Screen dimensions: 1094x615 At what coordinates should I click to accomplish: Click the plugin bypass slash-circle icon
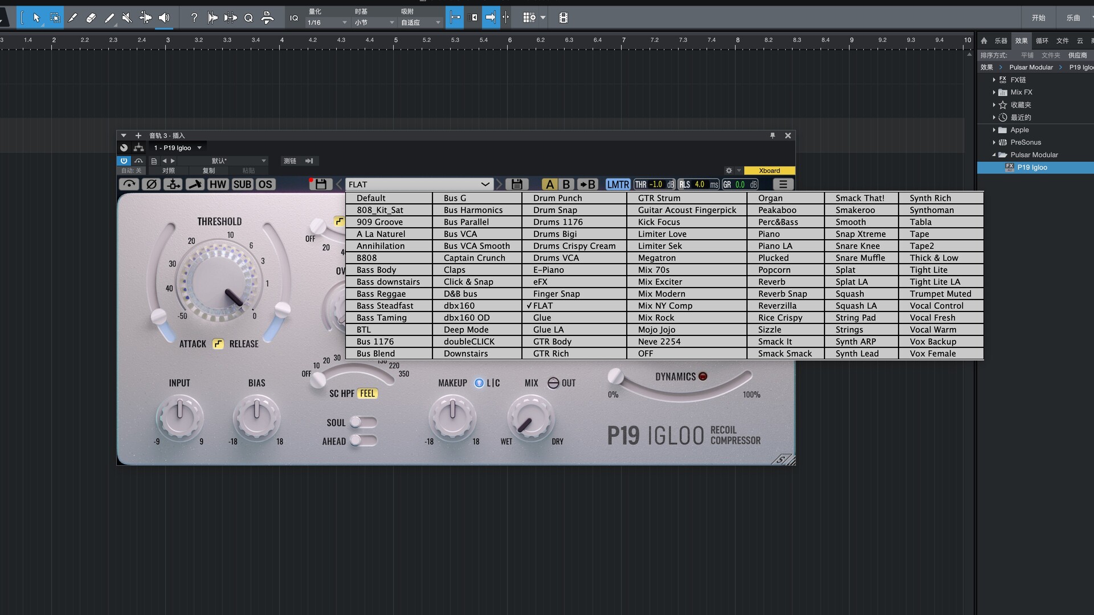[x=151, y=184]
